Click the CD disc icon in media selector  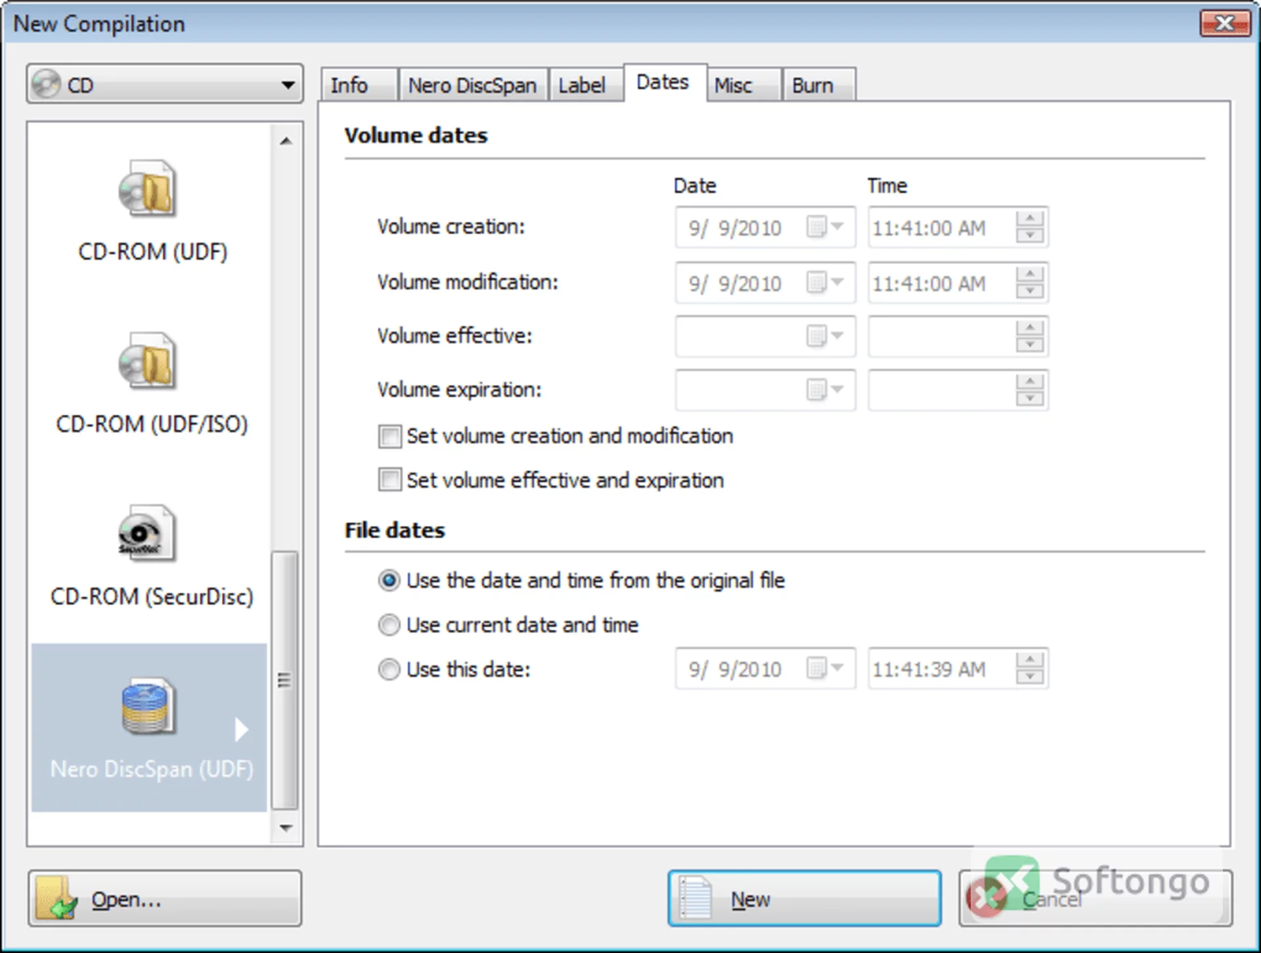(46, 84)
